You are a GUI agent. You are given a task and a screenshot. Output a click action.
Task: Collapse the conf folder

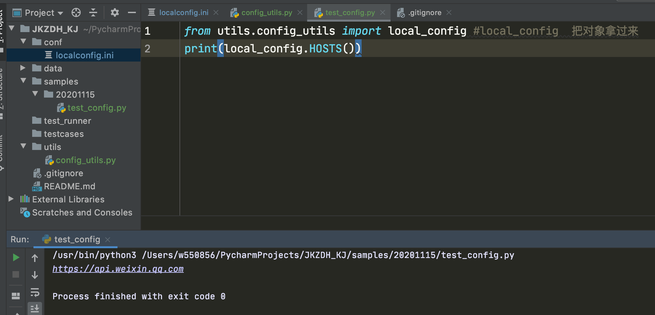(23, 42)
